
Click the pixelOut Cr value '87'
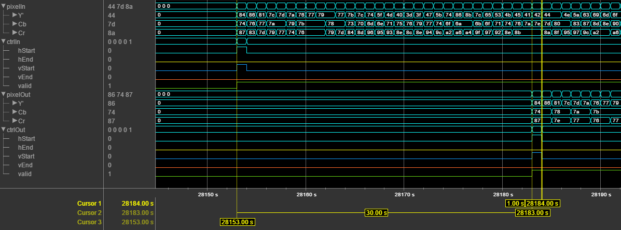(x=111, y=121)
